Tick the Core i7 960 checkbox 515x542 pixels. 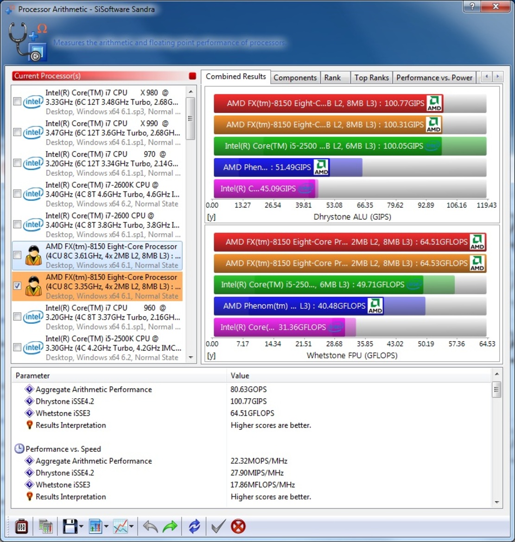tap(17, 317)
